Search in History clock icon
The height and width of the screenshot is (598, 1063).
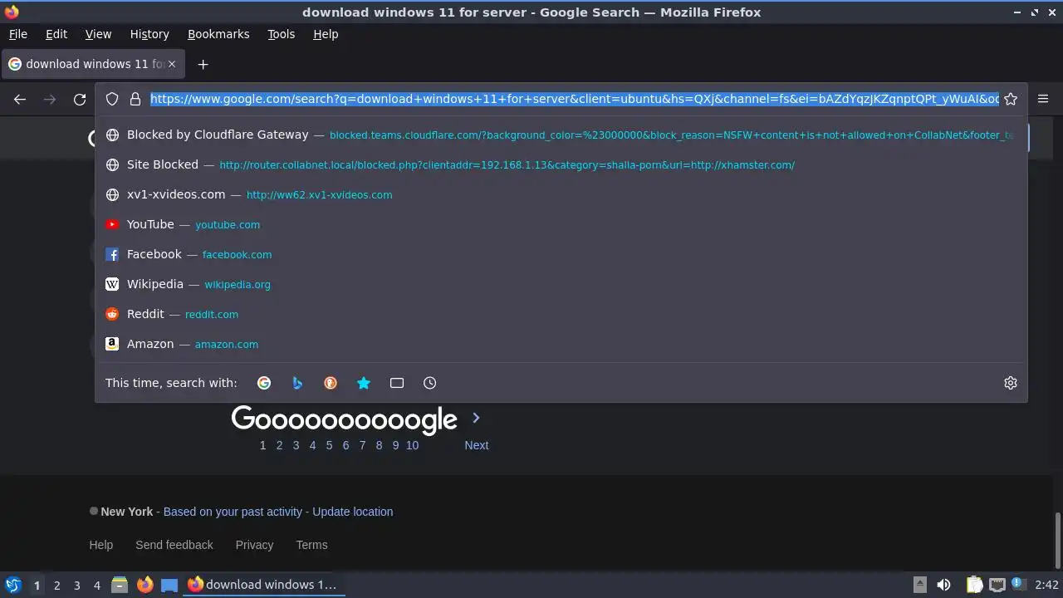point(429,383)
